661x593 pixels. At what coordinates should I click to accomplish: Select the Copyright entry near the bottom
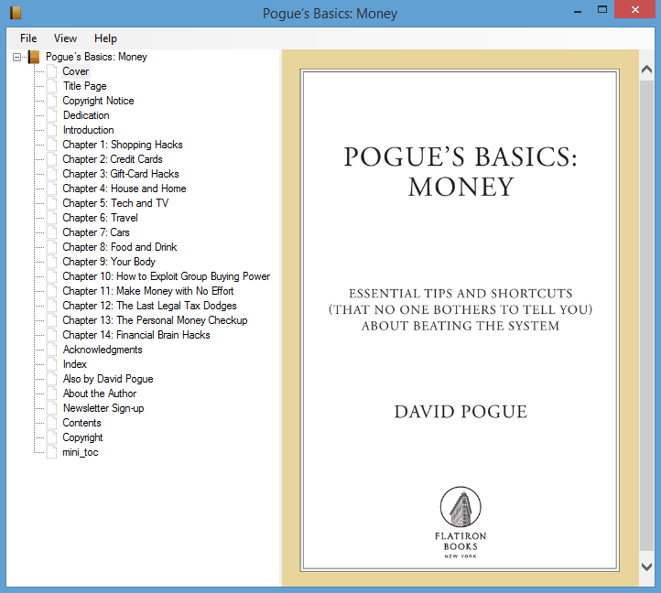(x=82, y=437)
